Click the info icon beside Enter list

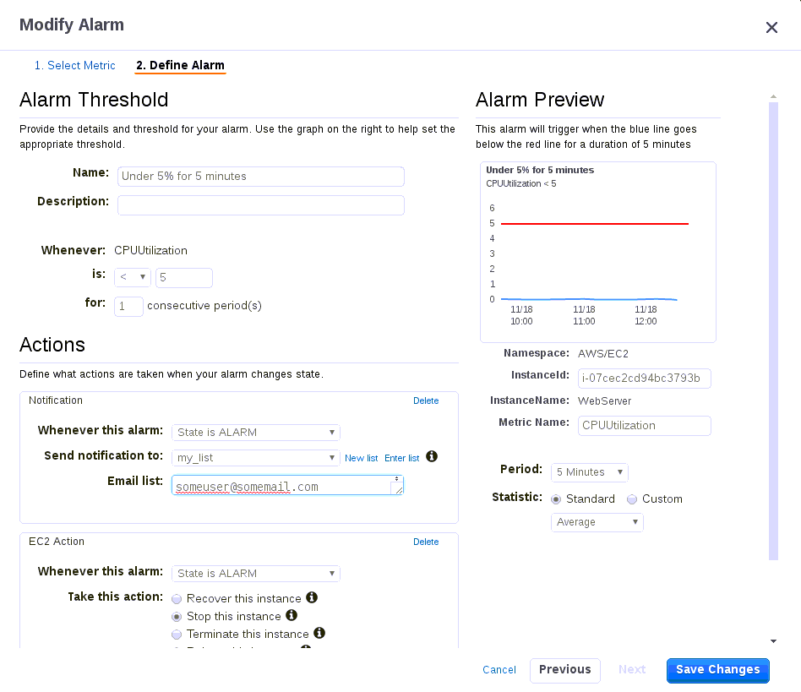432,456
